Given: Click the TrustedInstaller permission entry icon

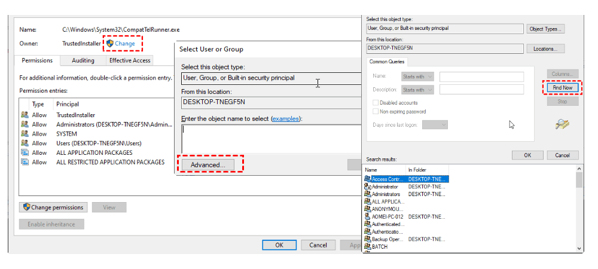Looking at the screenshot, I should pyautogui.click(x=25, y=115).
